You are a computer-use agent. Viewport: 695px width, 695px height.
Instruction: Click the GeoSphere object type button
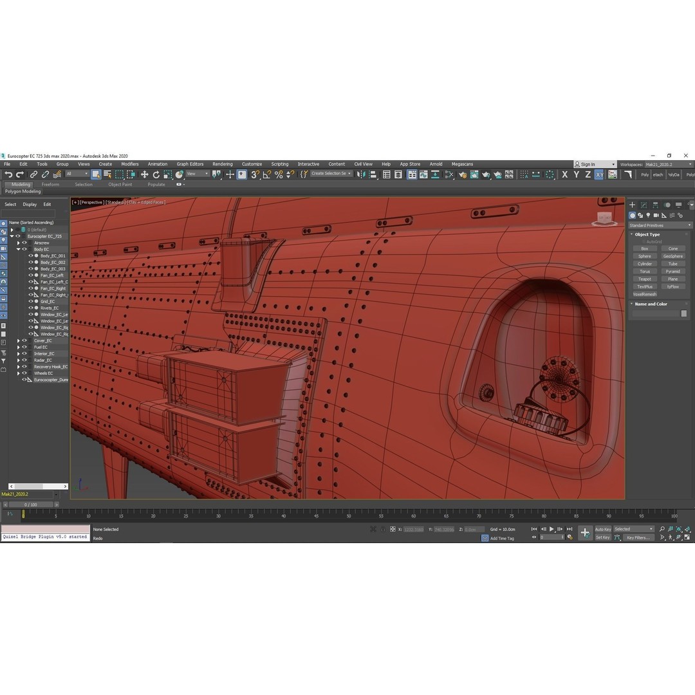[x=673, y=256]
